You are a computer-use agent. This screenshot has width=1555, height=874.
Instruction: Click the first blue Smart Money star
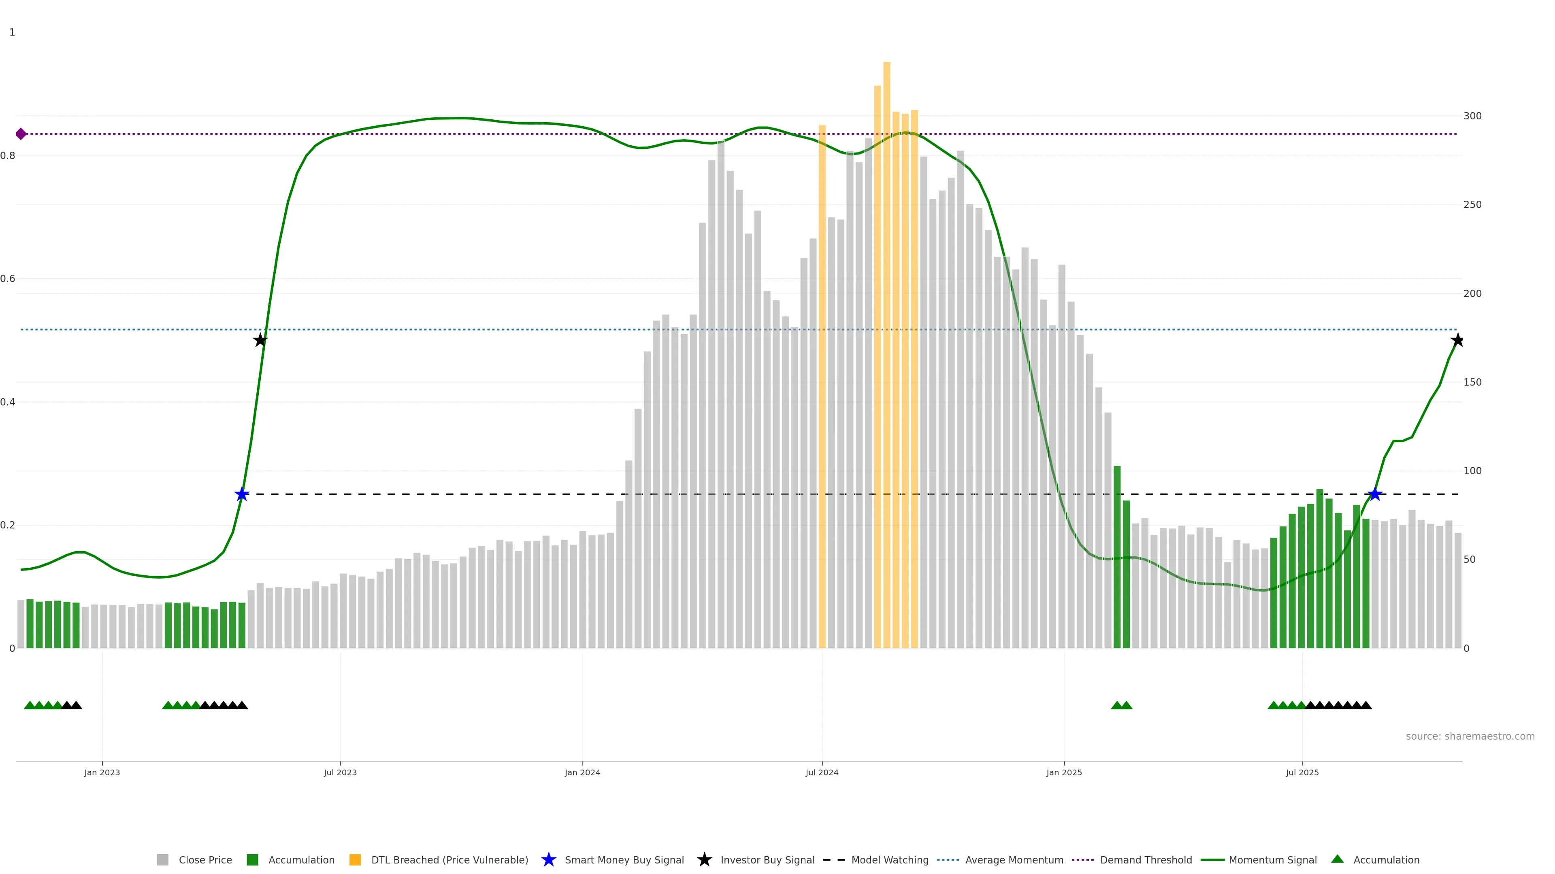point(241,494)
